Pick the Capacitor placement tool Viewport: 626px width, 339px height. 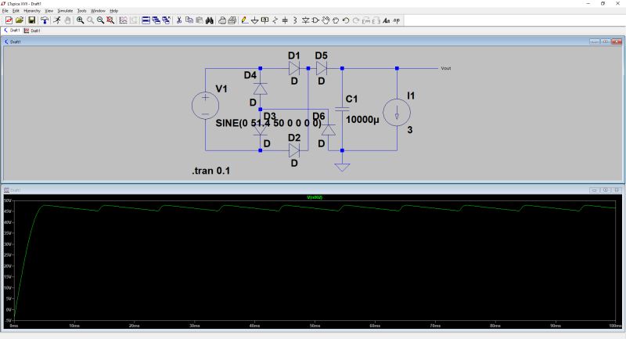[285, 20]
